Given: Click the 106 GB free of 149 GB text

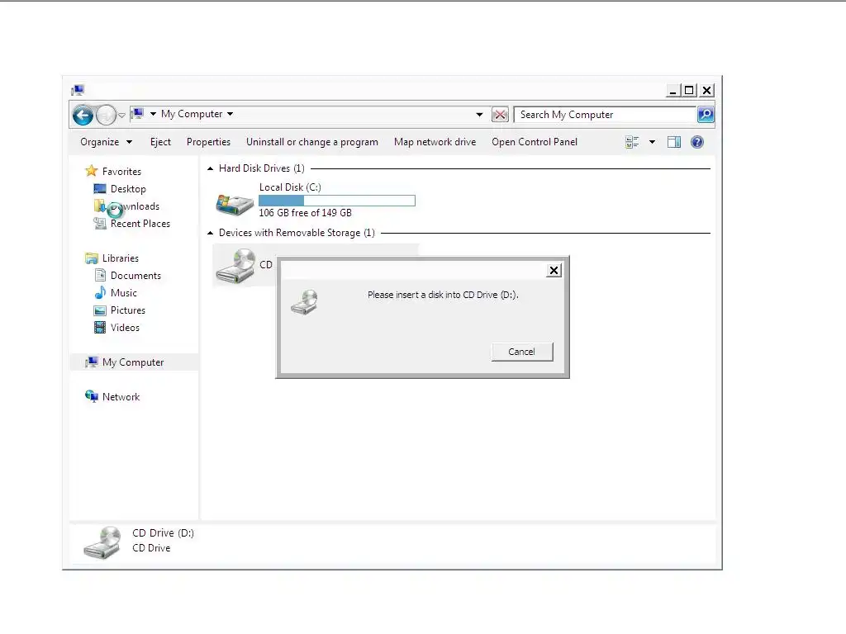Looking at the screenshot, I should (305, 213).
